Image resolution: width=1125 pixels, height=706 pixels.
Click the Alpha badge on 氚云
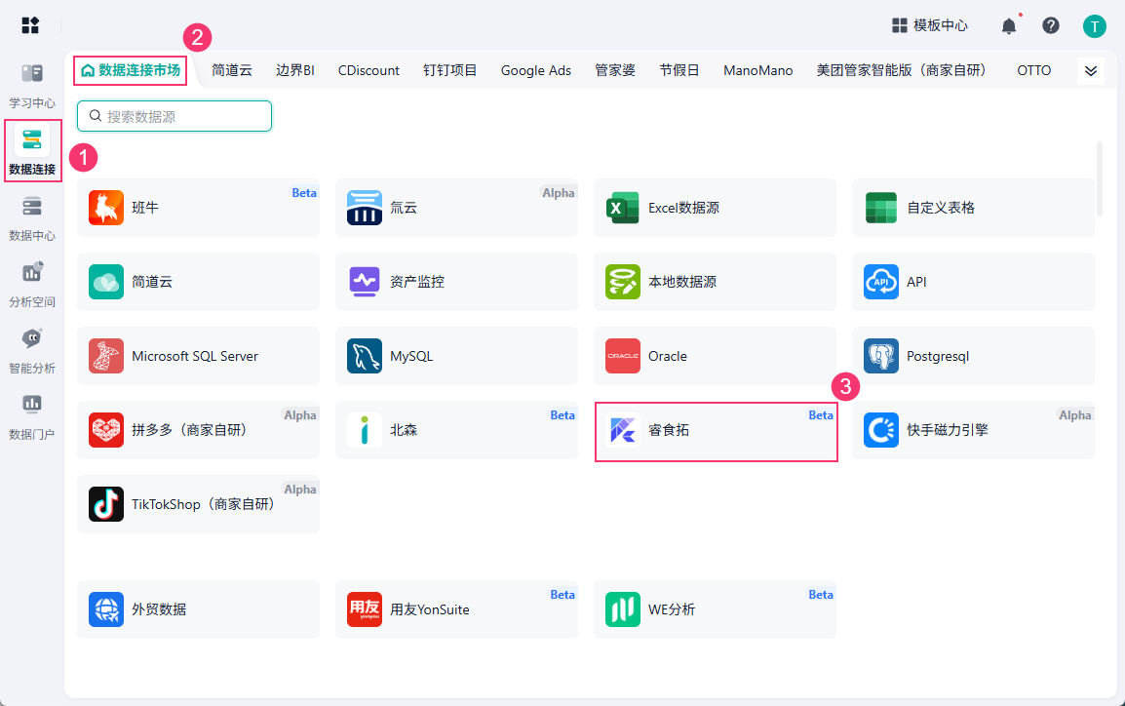(x=559, y=193)
